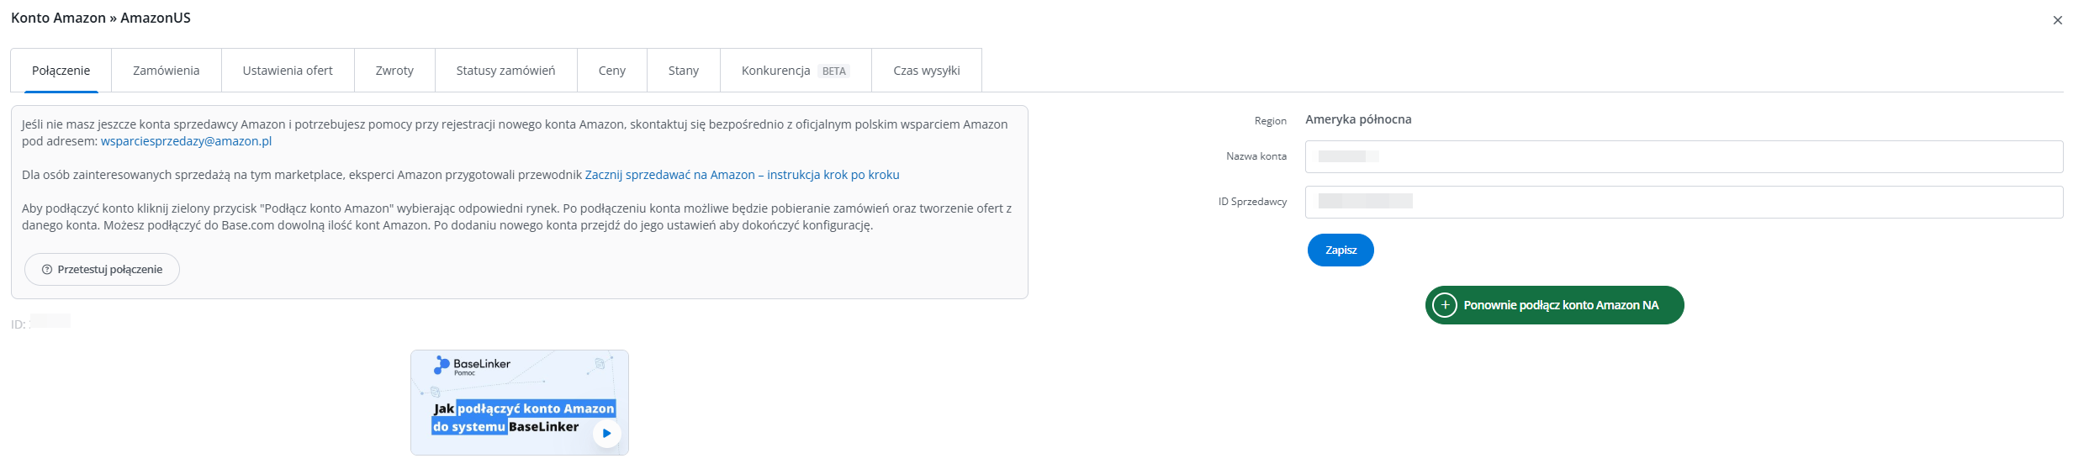Open the Zacznij sprzedawać na Amazon guide link
This screenshot has width=2073, height=469.
pyautogui.click(x=742, y=175)
